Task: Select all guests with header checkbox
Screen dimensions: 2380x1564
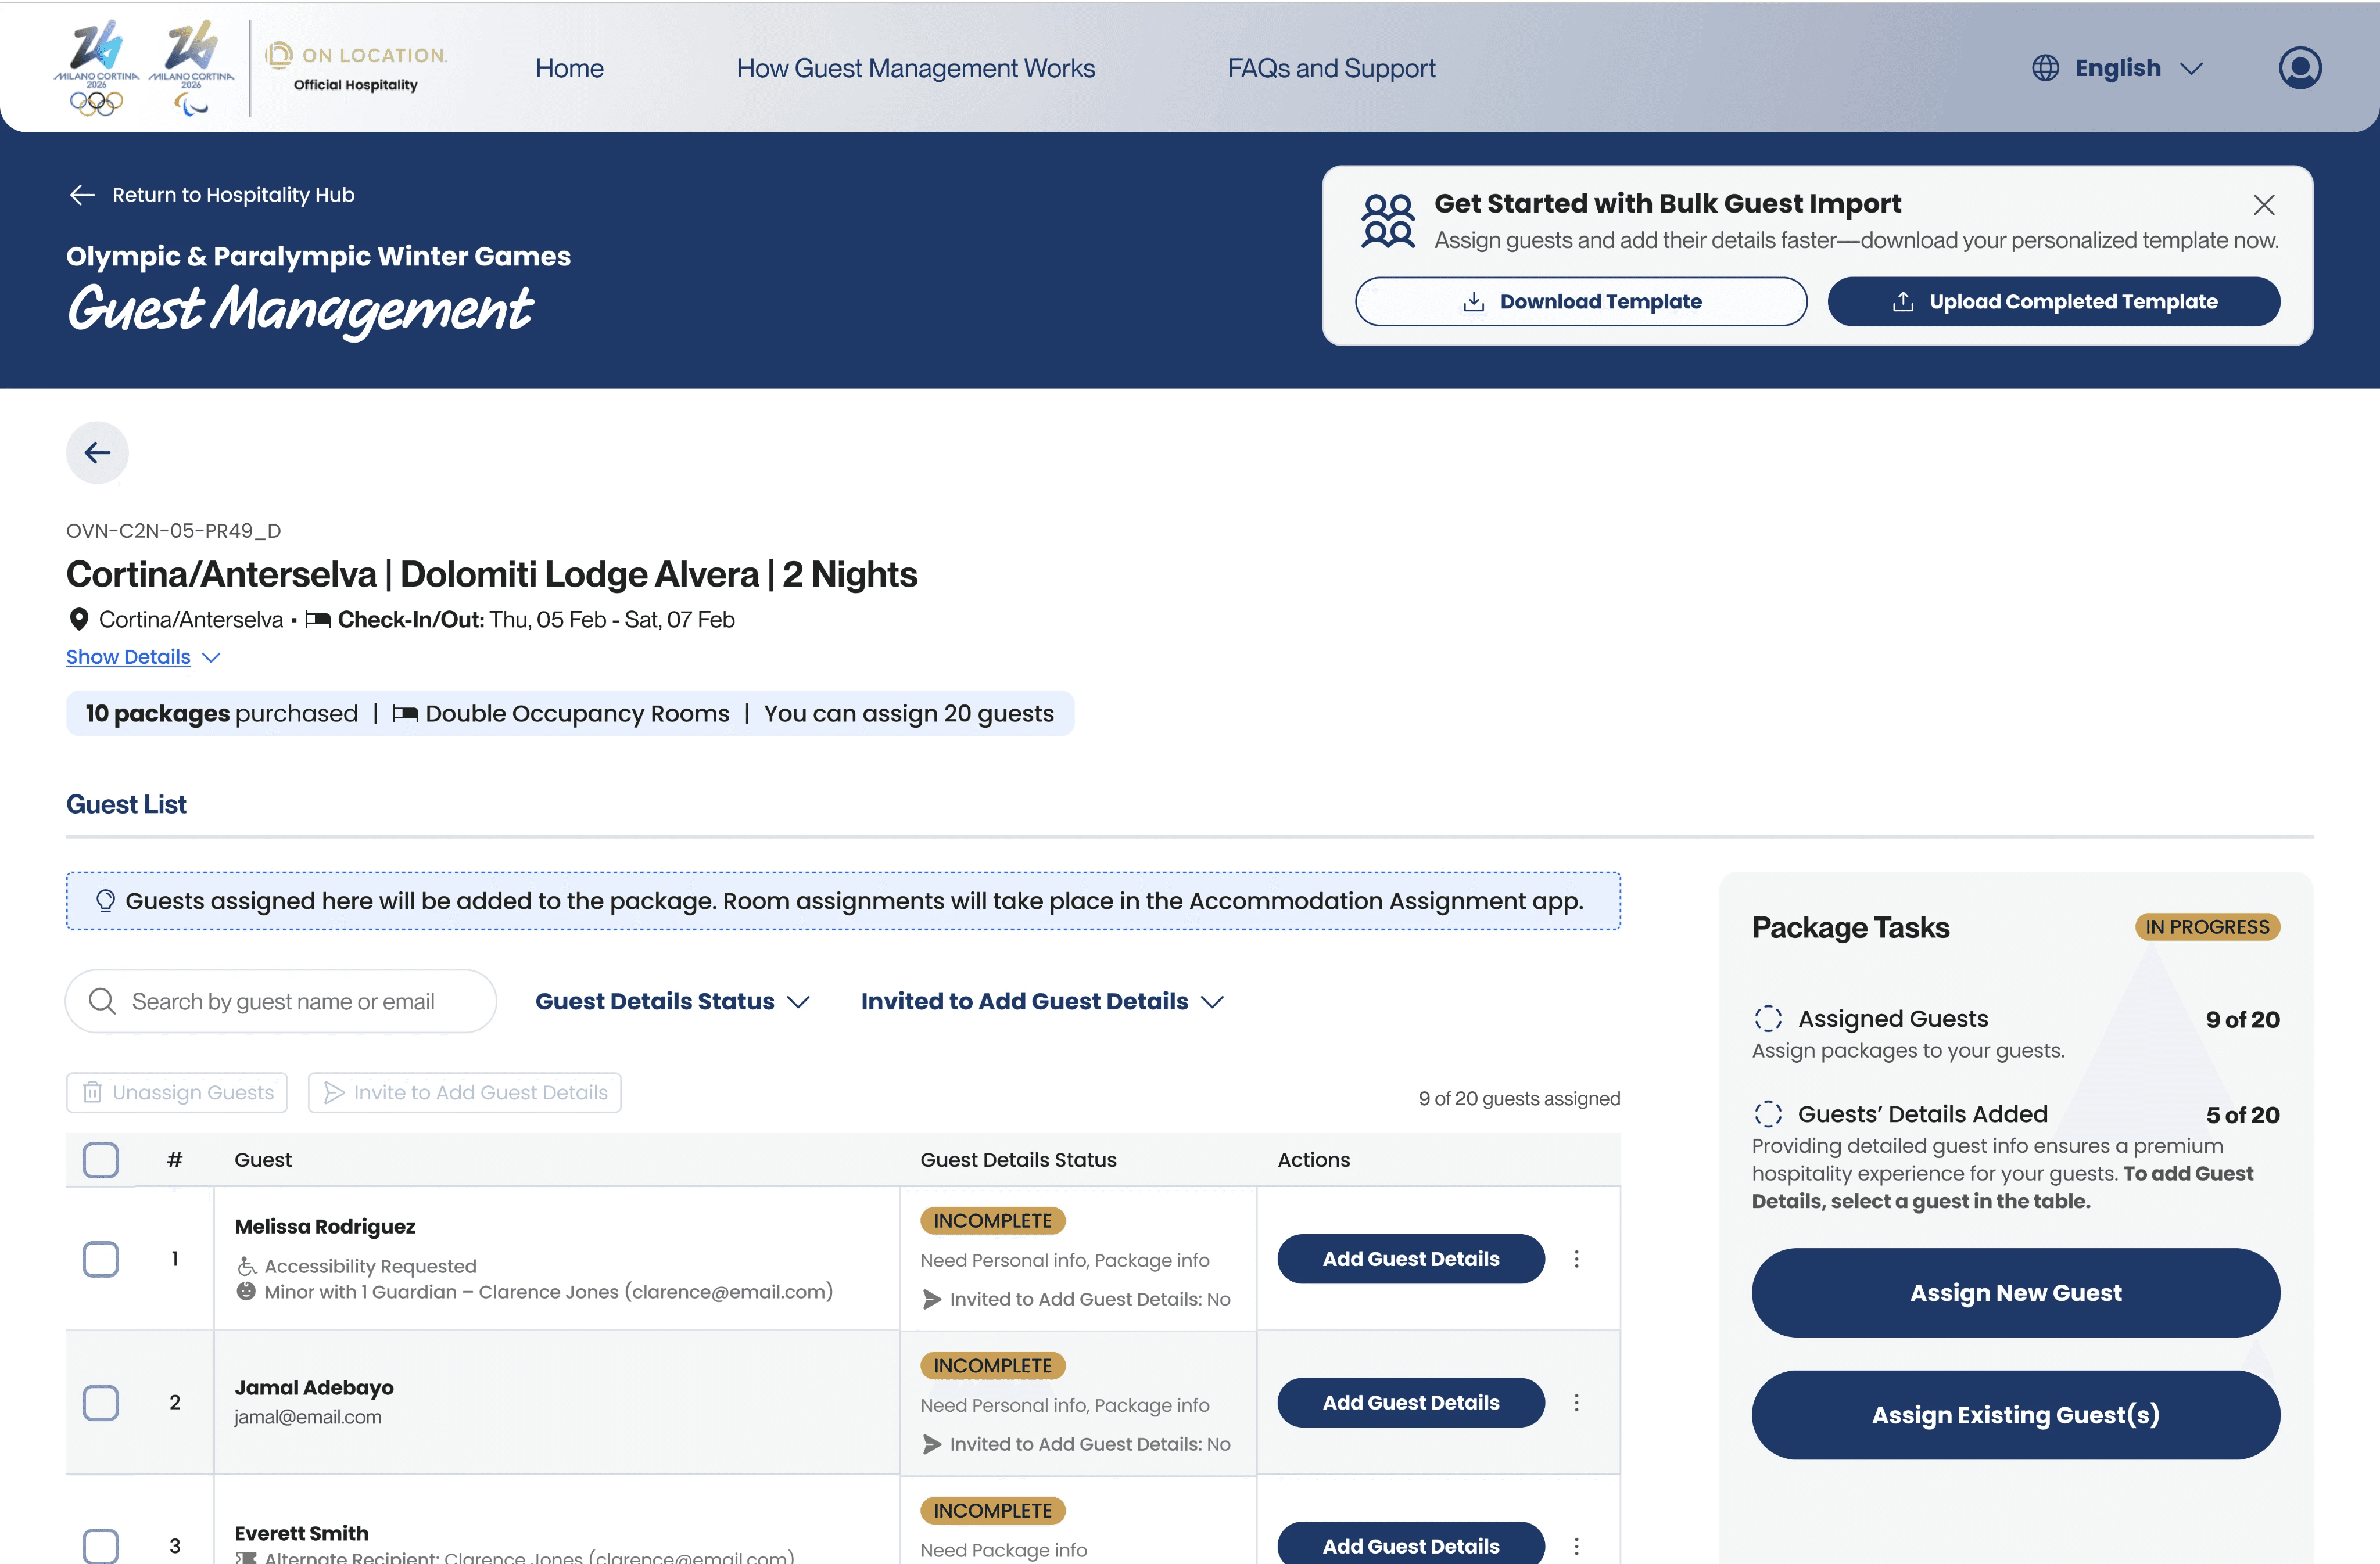Action: [100, 1160]
